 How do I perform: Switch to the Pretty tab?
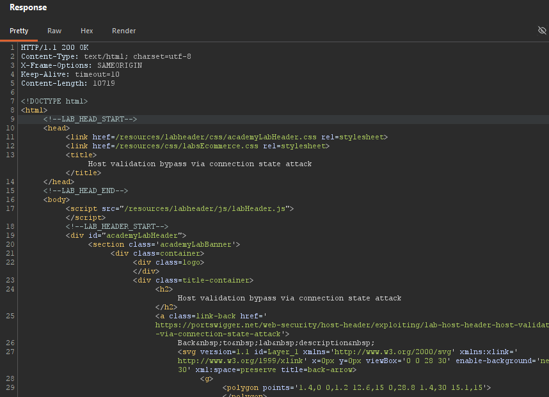point(19,31)
